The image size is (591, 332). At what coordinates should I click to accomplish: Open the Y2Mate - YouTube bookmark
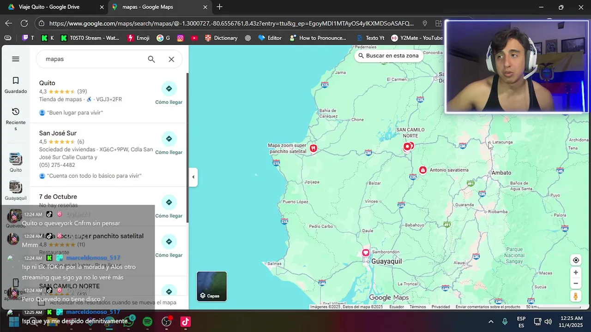click(417, 38)
